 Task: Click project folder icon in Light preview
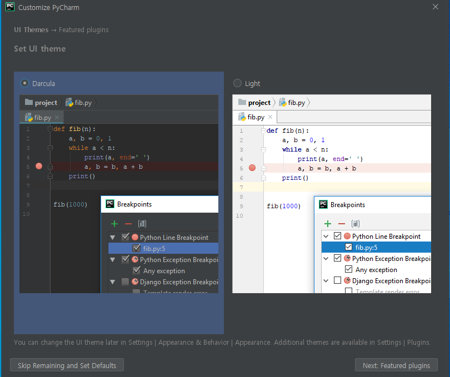pos(242,102)
